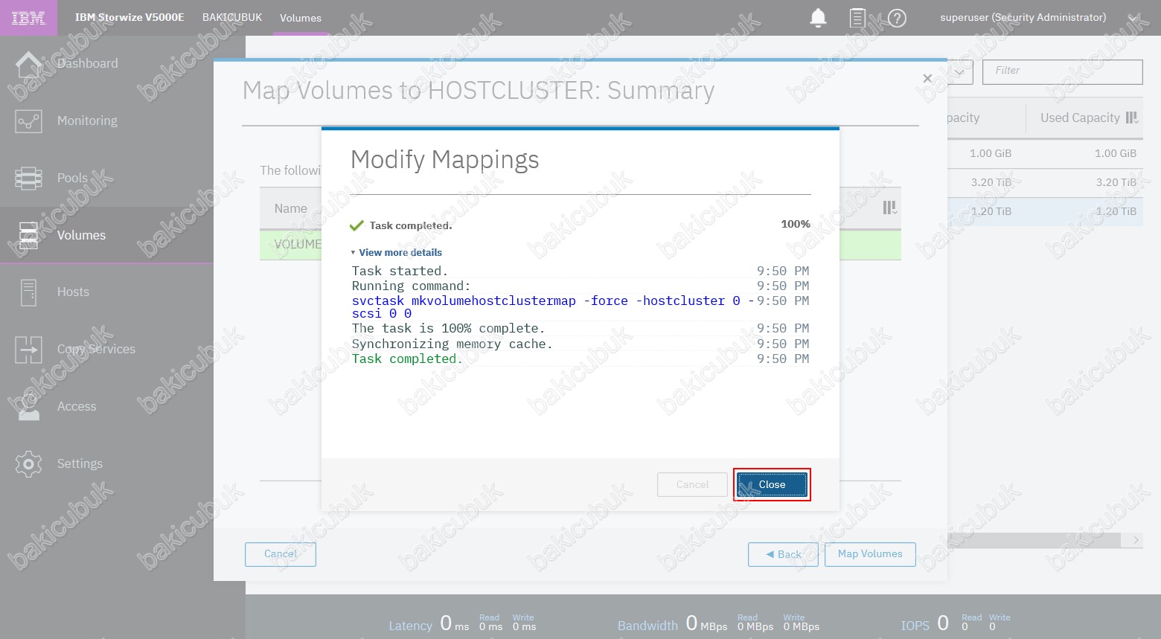Click the Volumes icon in sidebar
This screenshot has width=1161, height=639.
(x=28, y=235)
